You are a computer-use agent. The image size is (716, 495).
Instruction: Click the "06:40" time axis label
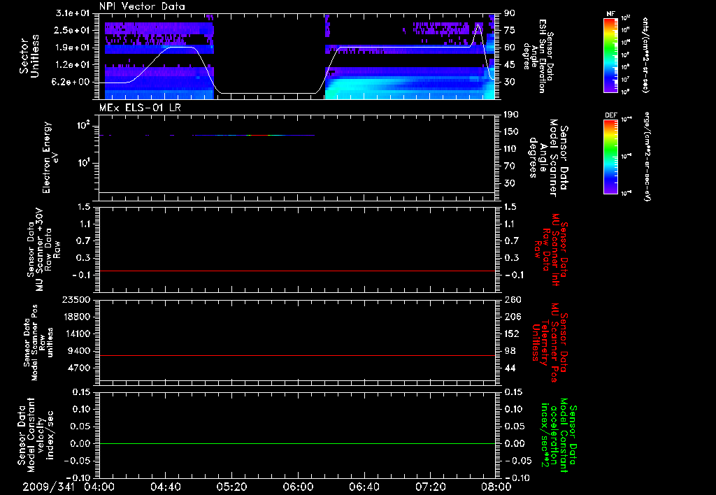point(364,487)
